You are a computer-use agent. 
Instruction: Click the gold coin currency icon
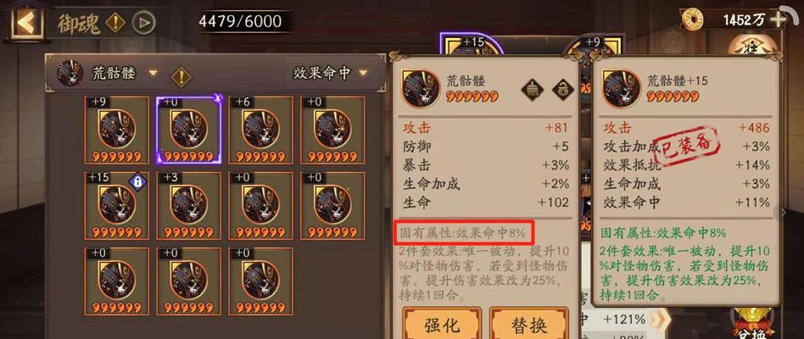(694, 19)
